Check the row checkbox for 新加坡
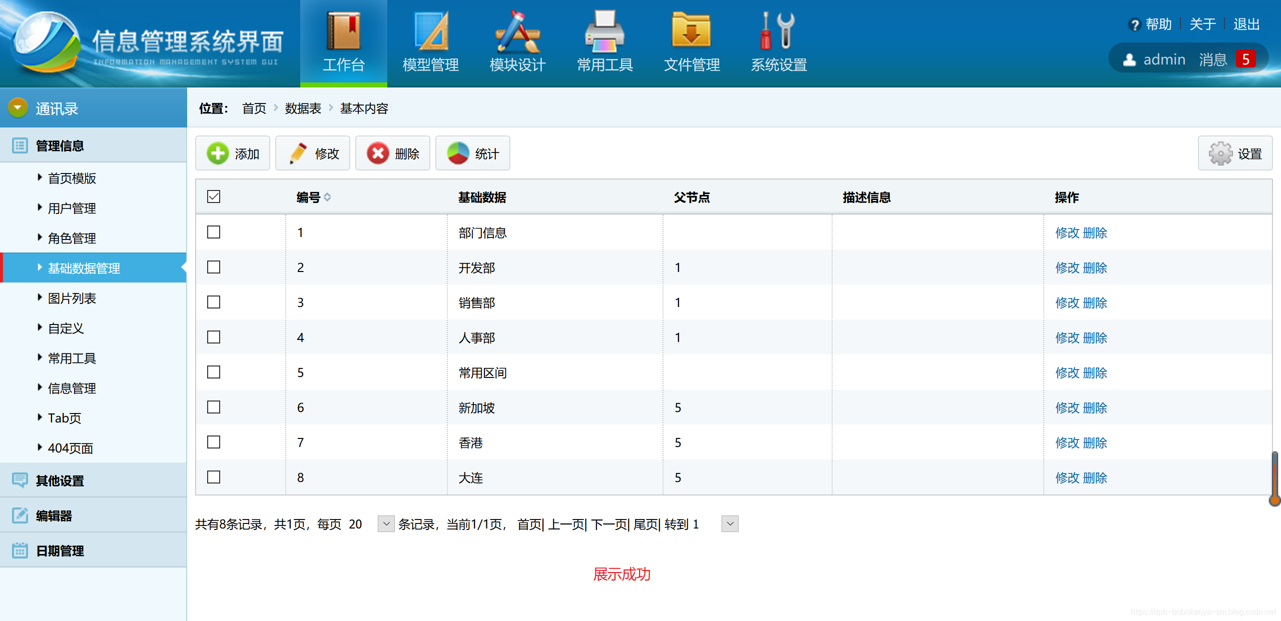The image size is (1281, 621). coord(214,407)
